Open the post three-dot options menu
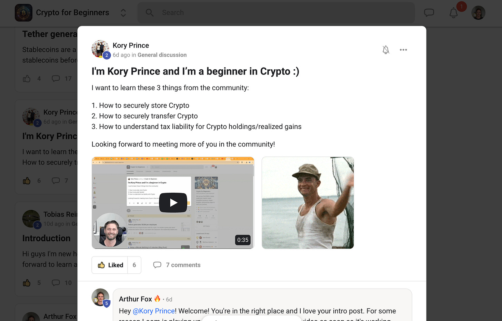The image size is (502, 321). [403, 50]
